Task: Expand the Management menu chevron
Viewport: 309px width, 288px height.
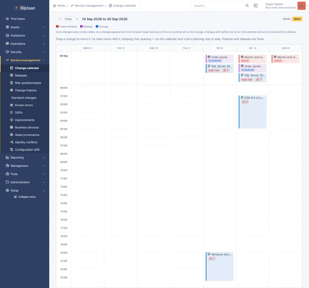Action: click(x=44, y=166)
